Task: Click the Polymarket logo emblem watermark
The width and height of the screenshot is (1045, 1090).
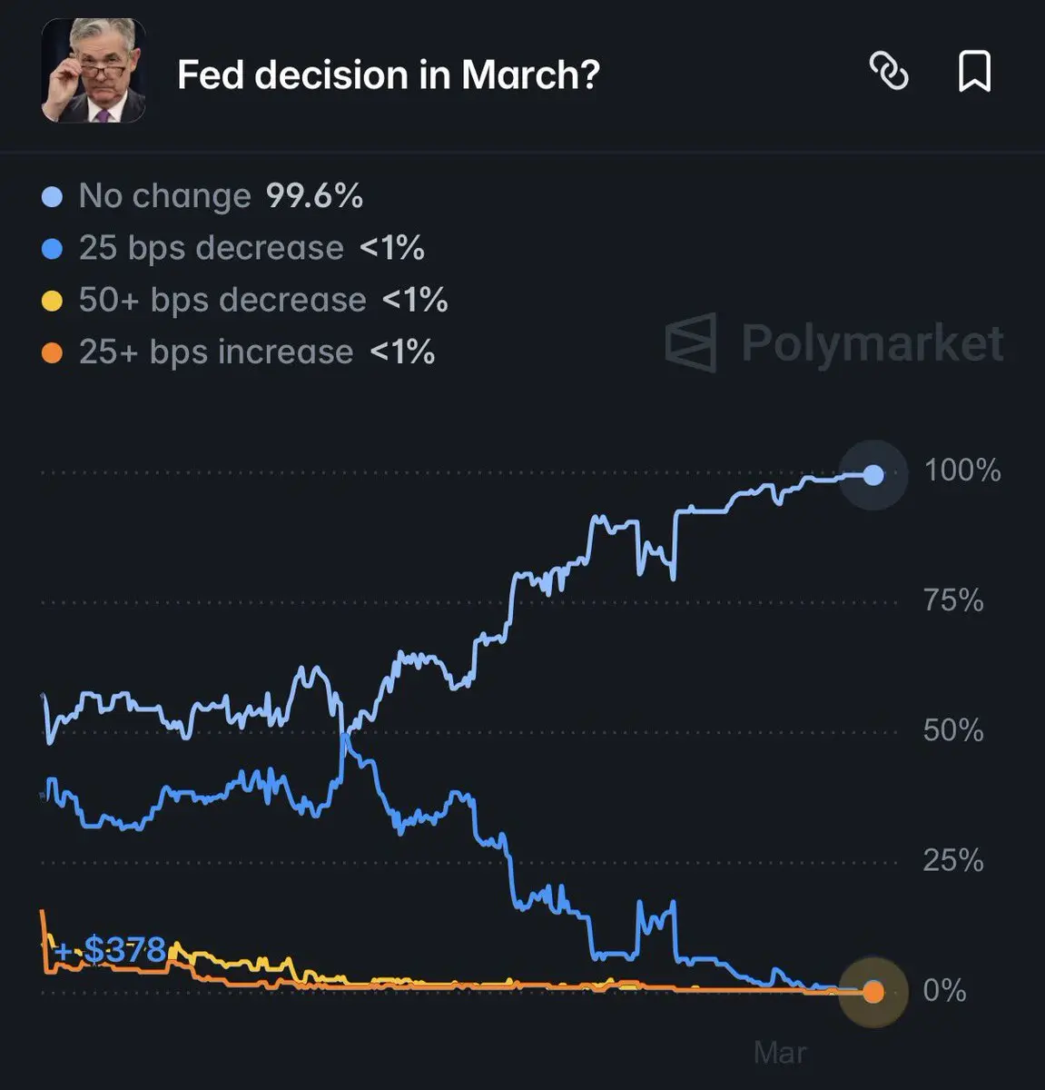Action: (x=692, y=343)
